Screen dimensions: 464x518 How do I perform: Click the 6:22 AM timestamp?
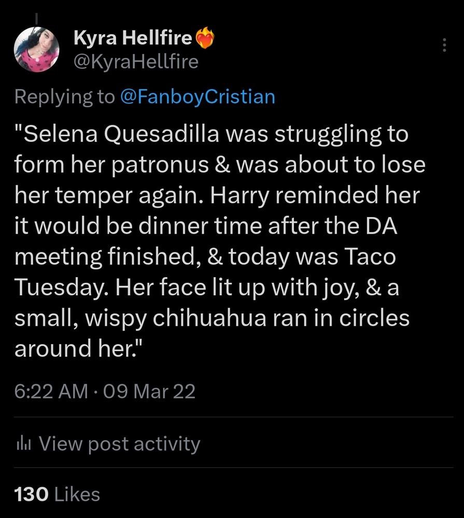pyautogui.click(x=51, y=392)
